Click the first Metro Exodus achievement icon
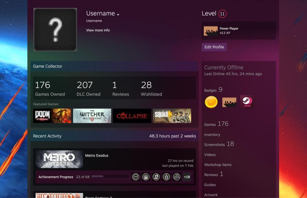 [x=136, y=177]
